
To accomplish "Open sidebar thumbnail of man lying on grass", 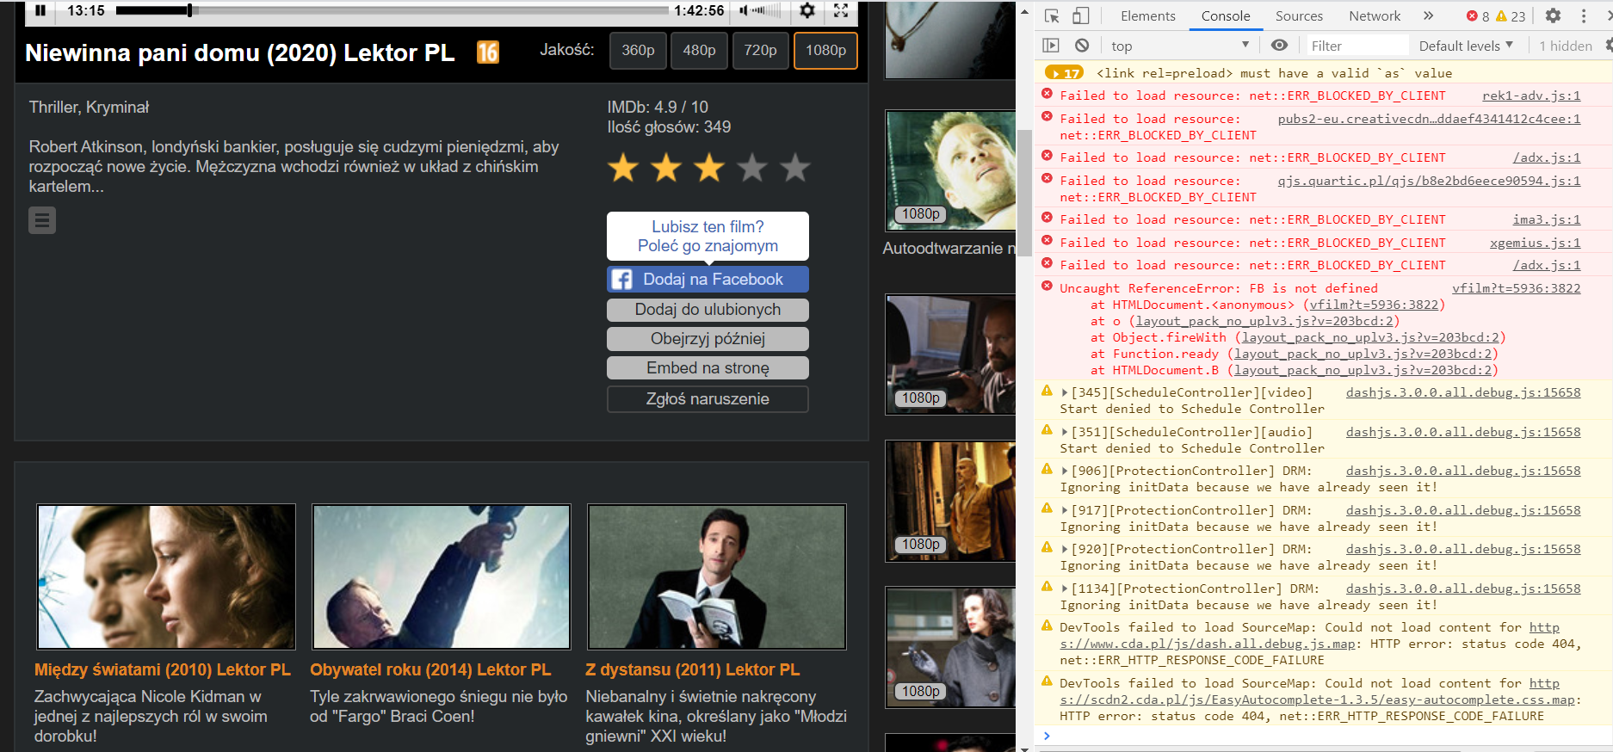I will coord(950,170).
